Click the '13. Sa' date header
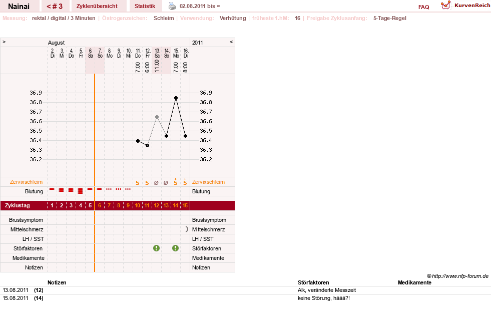Image resolution: width=491 pixels, height=312 pixels. 157,53
